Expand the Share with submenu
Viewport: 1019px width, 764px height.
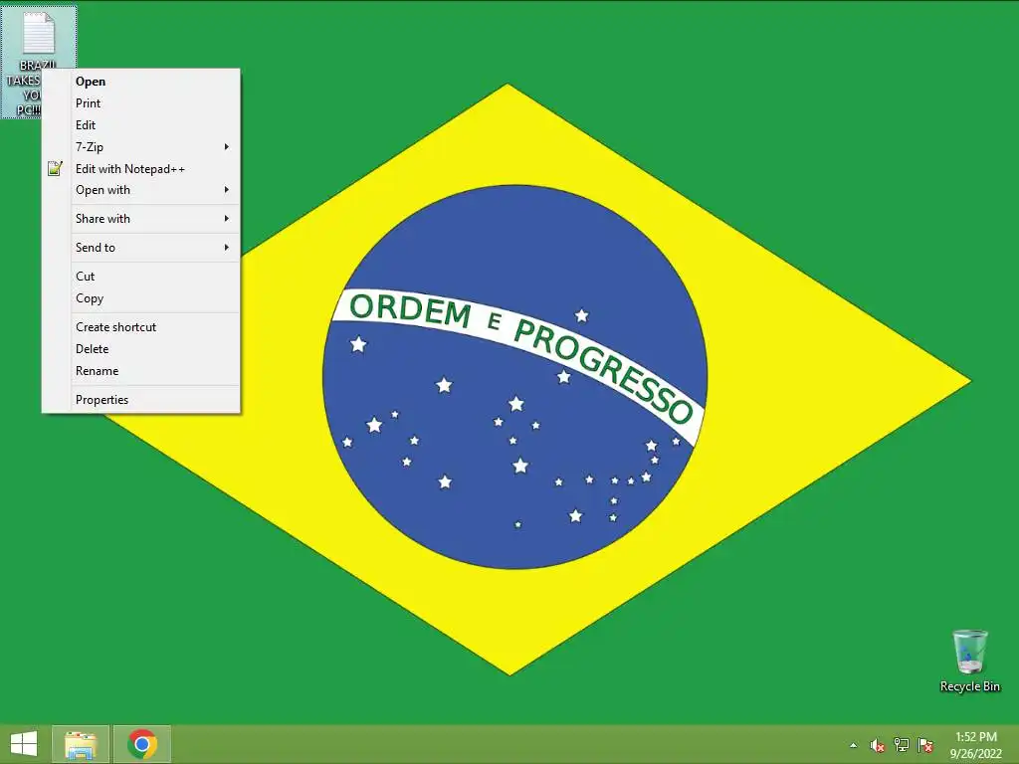[141, 219]
